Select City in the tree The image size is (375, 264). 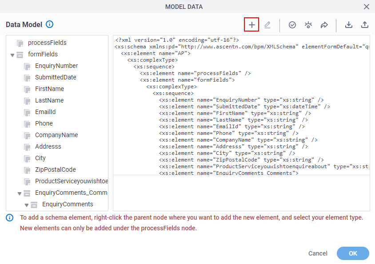[40, 158]
